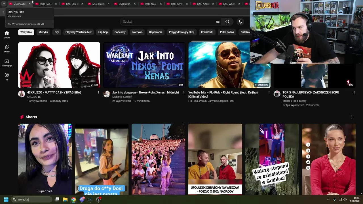Open the 'Super nice' Short
Screen dimensions: 363x204
click(x=45, y=159)
